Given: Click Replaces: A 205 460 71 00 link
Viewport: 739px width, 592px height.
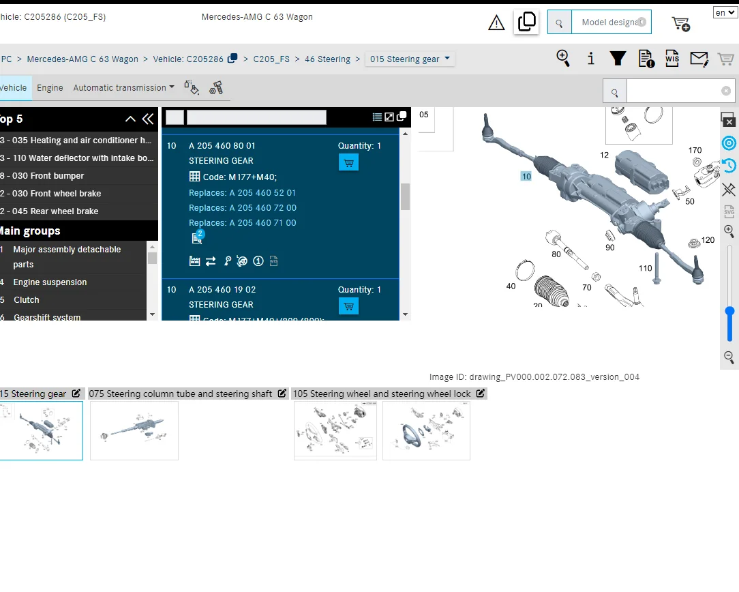Looking at the screenshot, I should coord(243,223).
